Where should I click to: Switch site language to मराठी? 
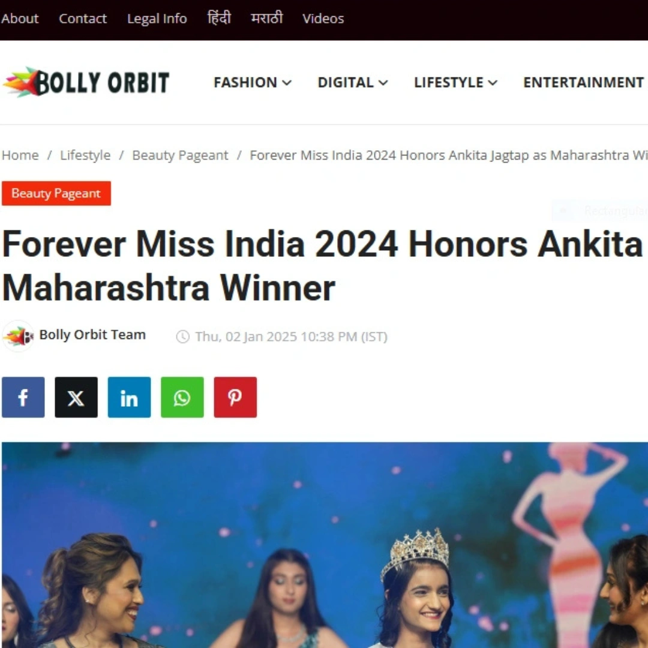266,18
